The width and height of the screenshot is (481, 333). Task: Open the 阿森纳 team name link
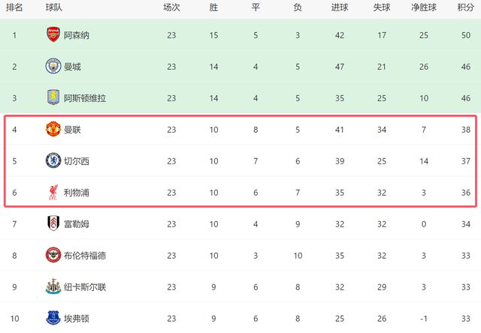tap(77, 34)
